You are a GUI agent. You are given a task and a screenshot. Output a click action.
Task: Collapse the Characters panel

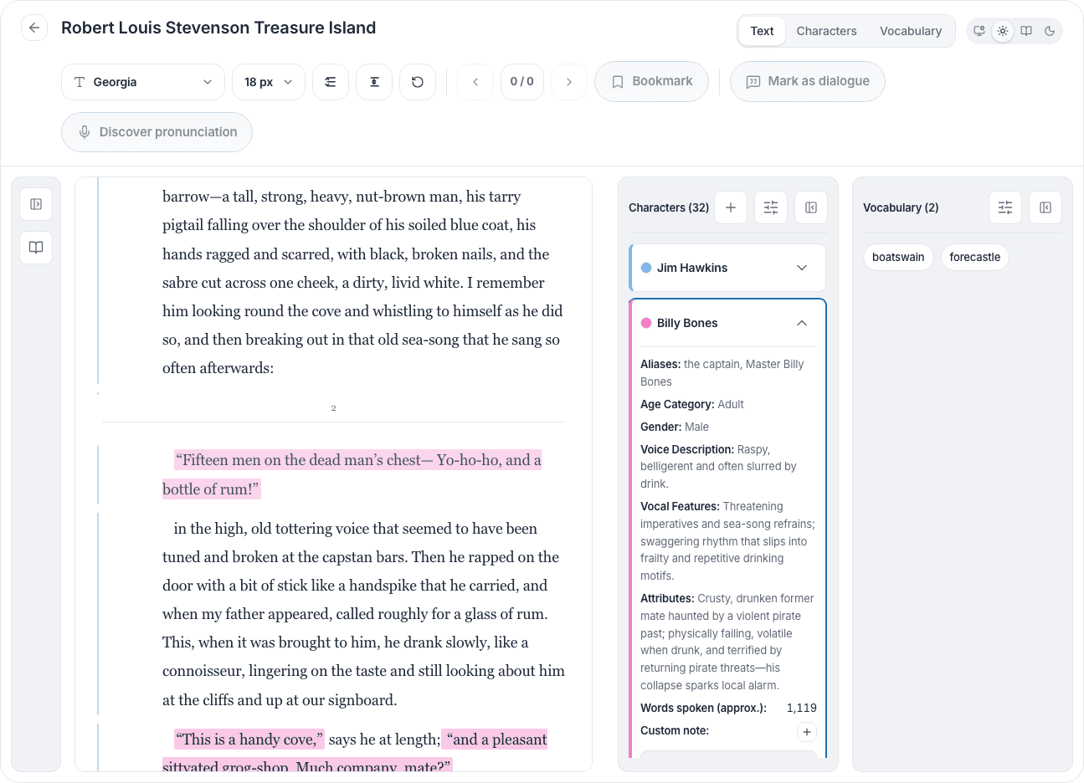pyautogui.click(x=811, y=207)
